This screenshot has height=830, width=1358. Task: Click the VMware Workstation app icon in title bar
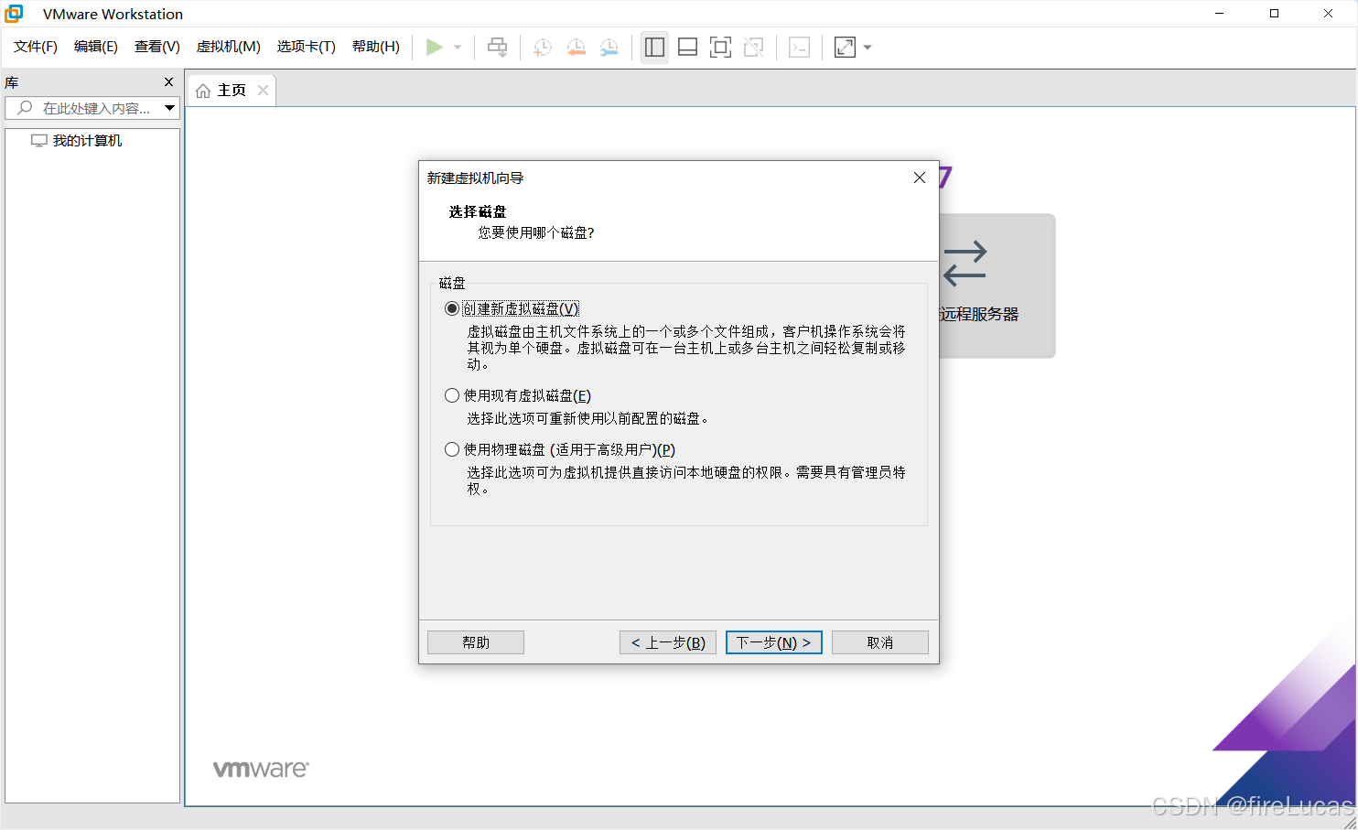(14, 14)
